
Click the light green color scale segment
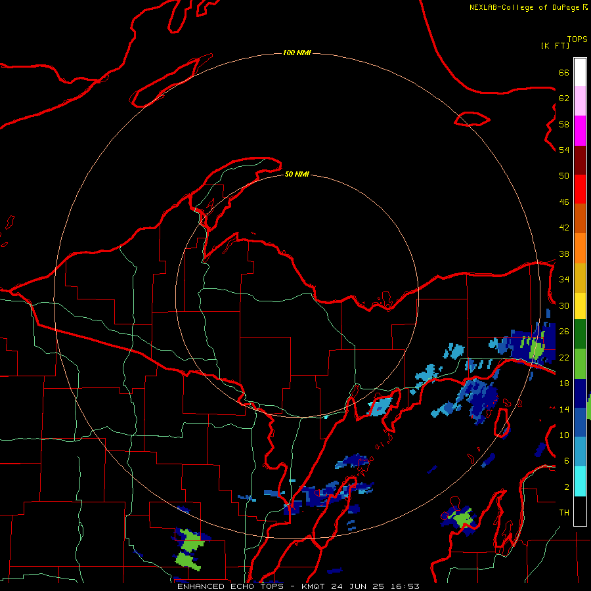click(x=580, y=364)
